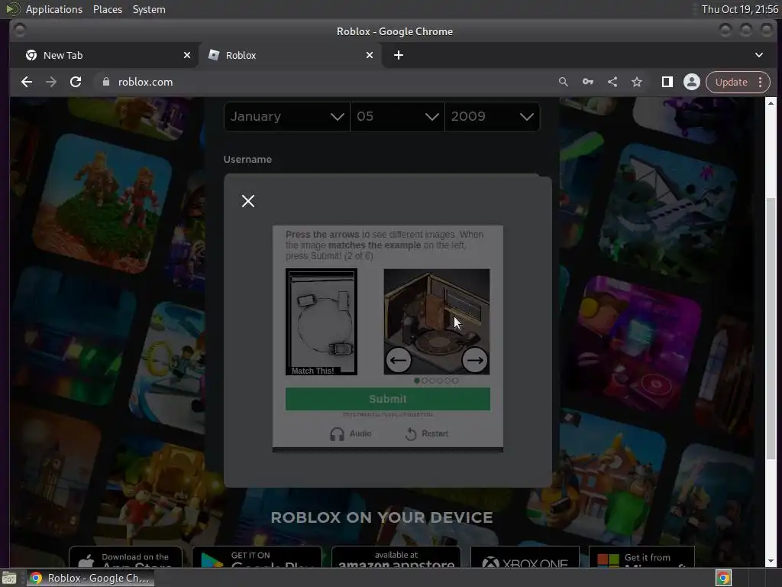Restart the captcha challenge

pos(427,434)
